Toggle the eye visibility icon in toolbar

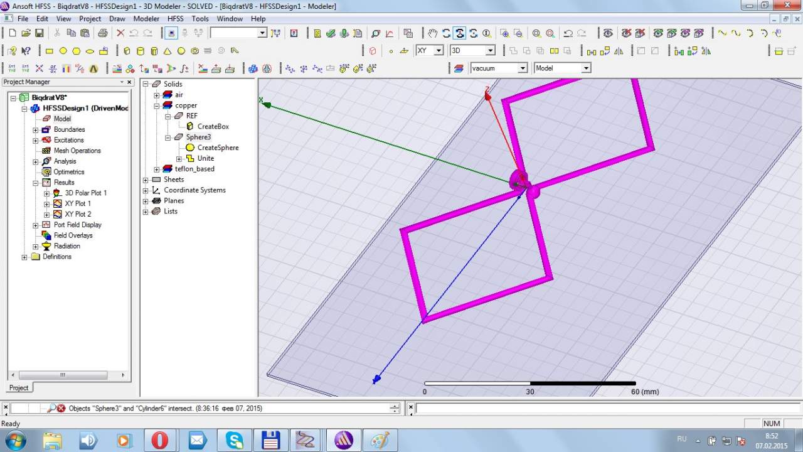607,33
